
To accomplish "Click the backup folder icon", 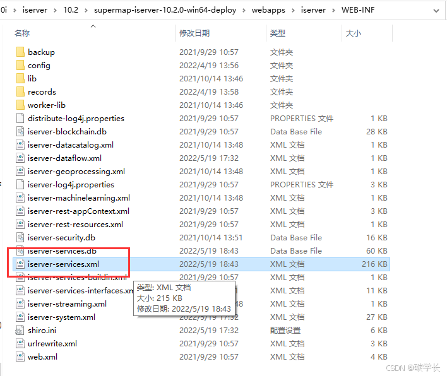I will click(20, 52).
